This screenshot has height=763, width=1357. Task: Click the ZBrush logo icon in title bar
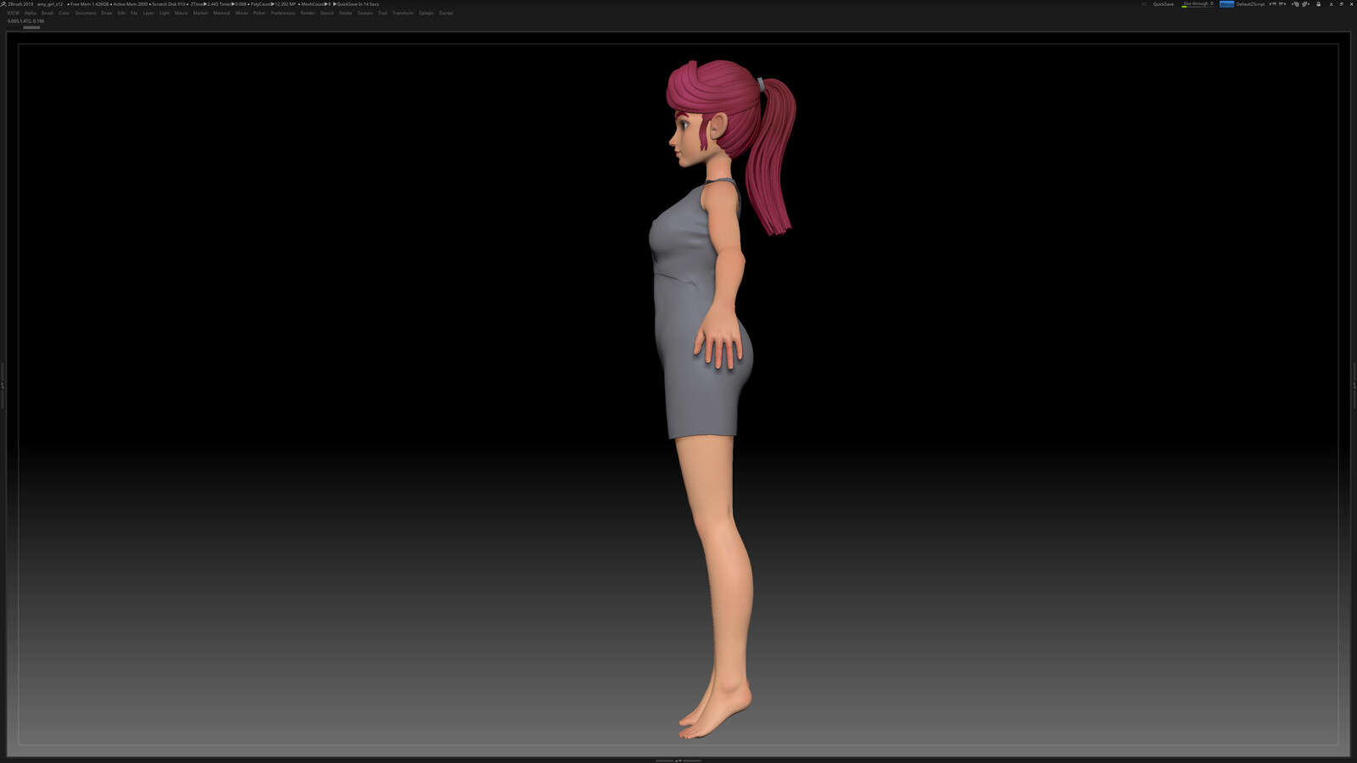click(x=3, y=4)
